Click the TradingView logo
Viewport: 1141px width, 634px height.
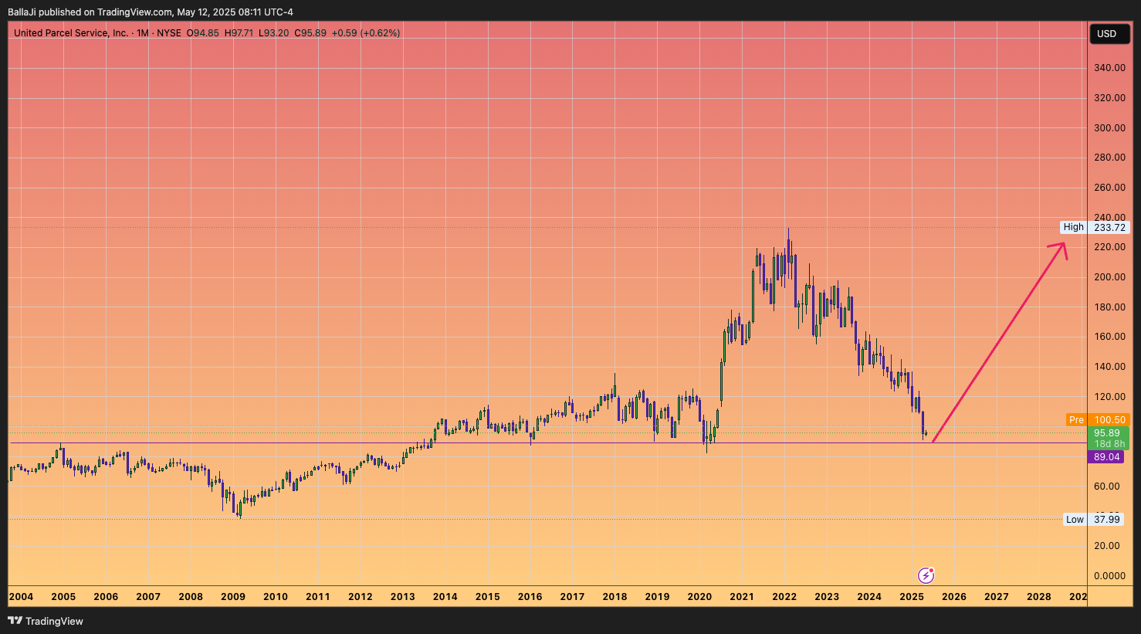pos(46,621)
